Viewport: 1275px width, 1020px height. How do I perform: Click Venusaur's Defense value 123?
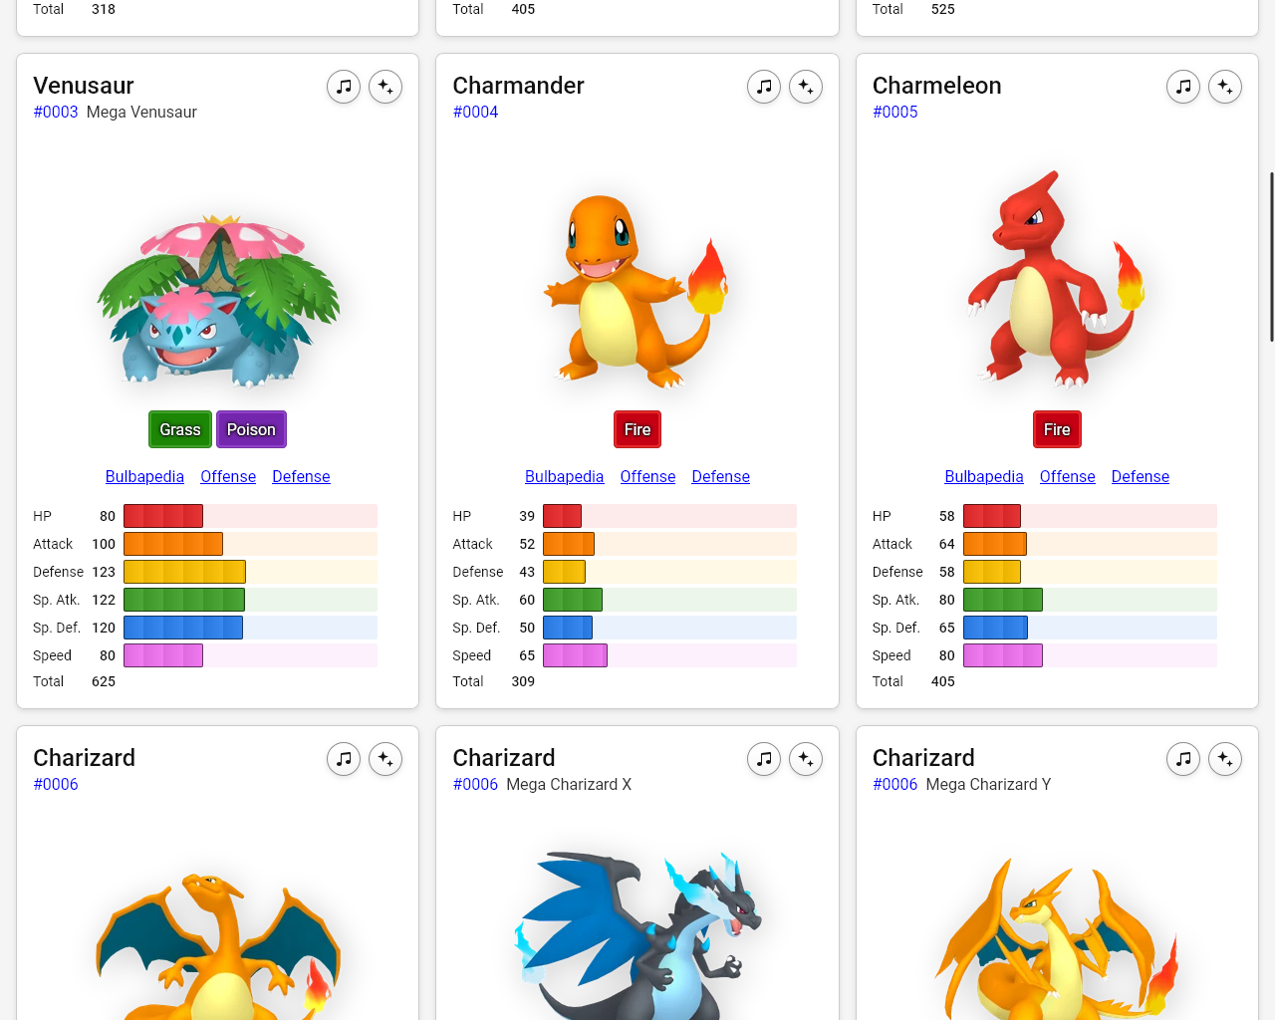(x=104, y=572)
